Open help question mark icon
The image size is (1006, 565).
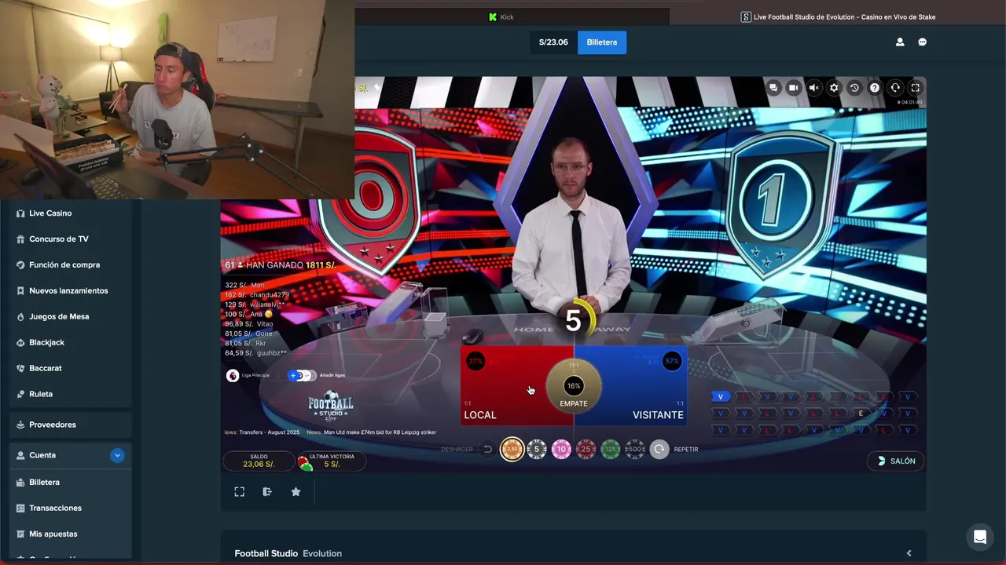pos(874,88)
